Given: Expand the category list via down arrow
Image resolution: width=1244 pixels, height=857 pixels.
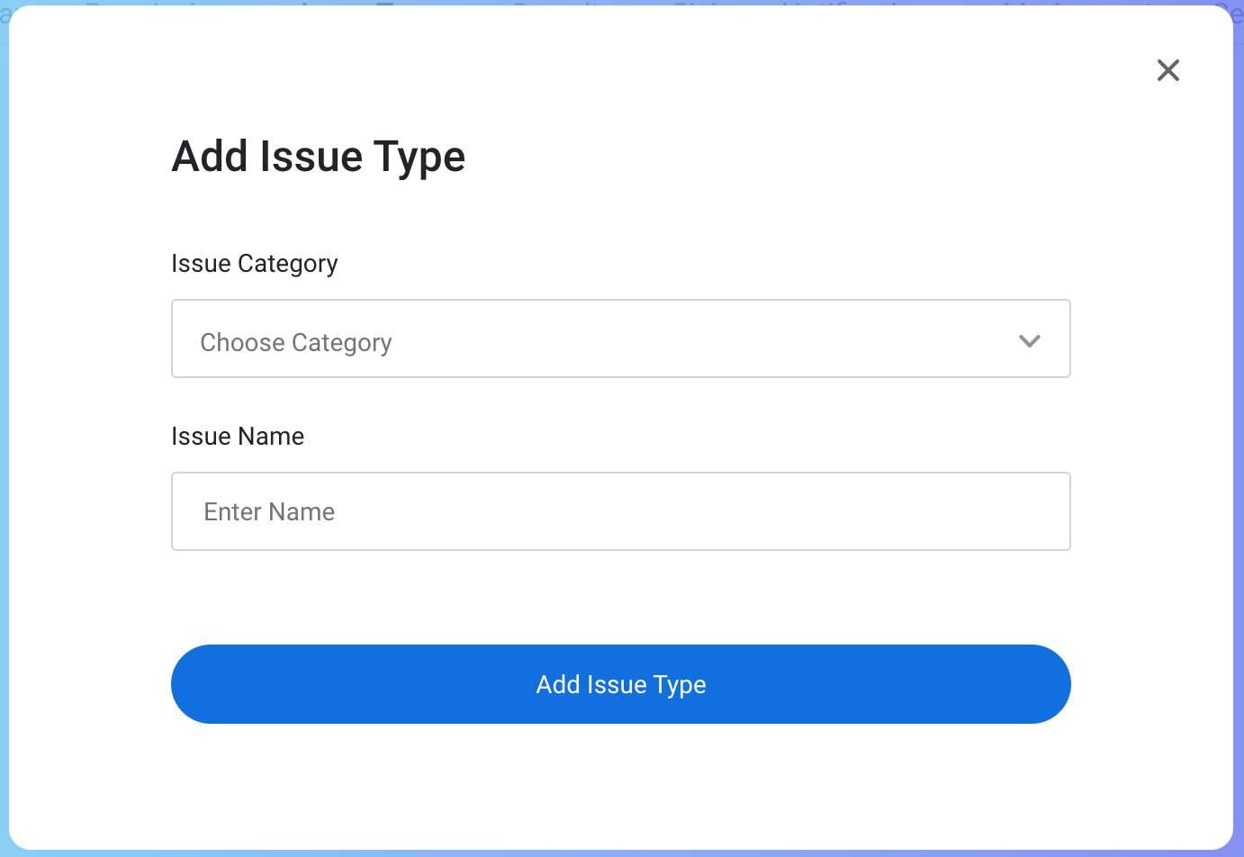Looking at the screenshot, I should point(1029,340).
